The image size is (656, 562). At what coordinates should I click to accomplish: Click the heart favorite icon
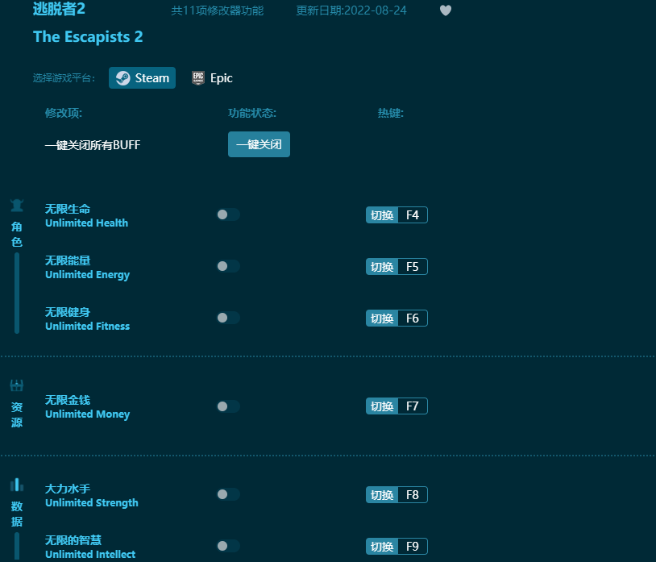(x=446, y=10)
